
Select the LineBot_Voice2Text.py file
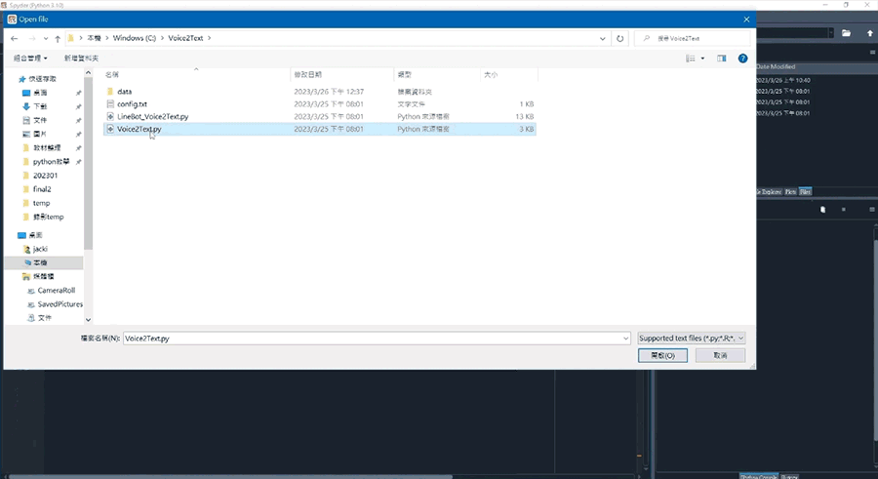(152, 116)
